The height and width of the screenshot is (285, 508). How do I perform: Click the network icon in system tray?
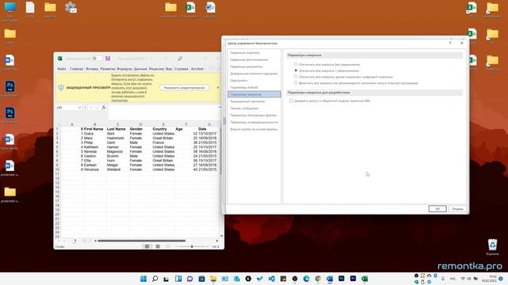(x=463, y=279)
